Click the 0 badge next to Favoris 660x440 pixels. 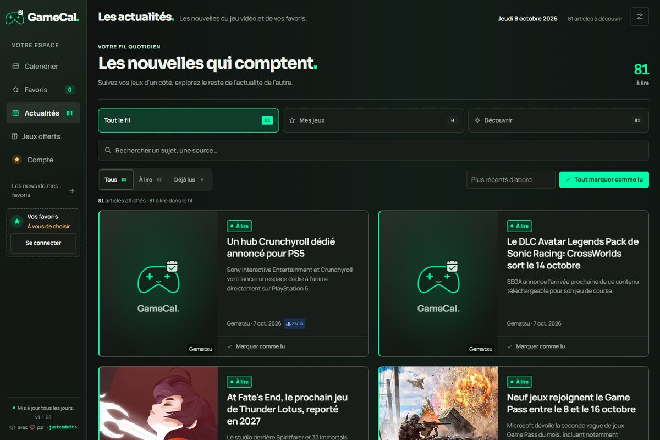pos(70,90)
